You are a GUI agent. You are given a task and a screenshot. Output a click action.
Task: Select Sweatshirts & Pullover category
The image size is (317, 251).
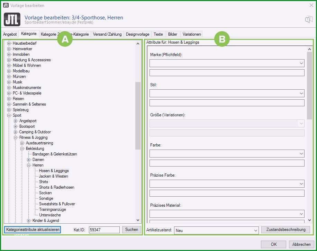(57, 204)
